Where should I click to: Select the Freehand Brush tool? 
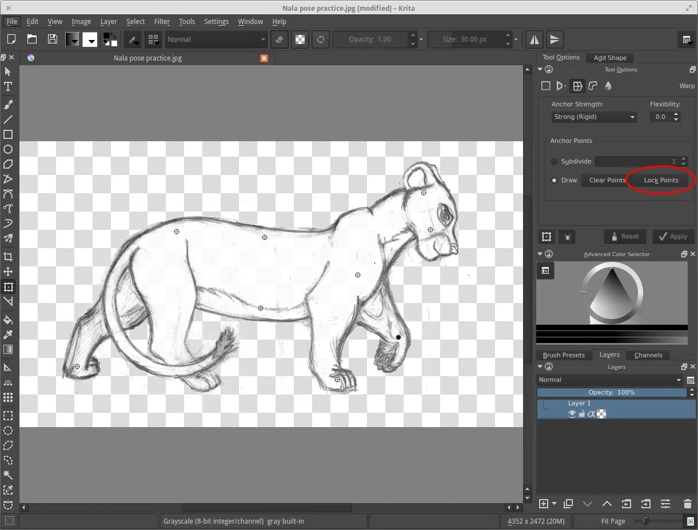click(8, 105)
